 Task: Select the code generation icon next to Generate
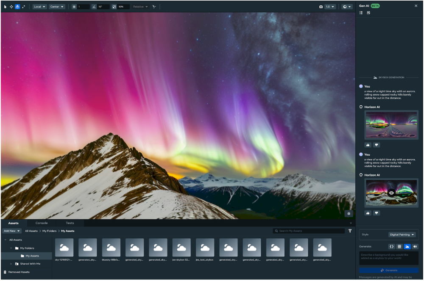392,247
